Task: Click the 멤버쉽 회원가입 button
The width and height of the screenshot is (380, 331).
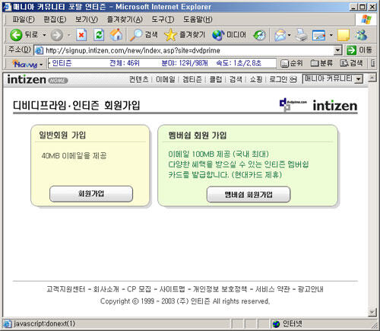Action: click(x=249, y=195)
